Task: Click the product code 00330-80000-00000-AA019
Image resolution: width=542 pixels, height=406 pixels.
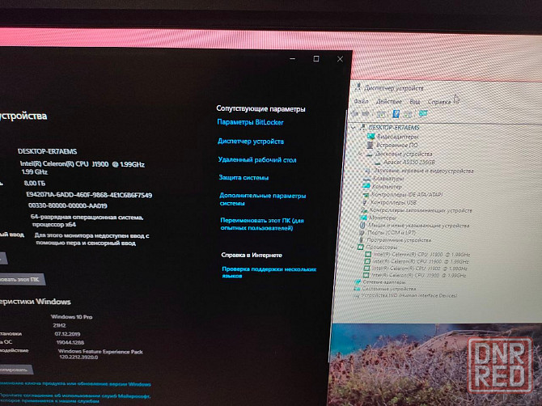Action: [x=68, y=205]
